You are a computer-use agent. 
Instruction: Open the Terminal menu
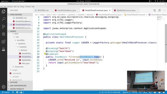point(28,7)
